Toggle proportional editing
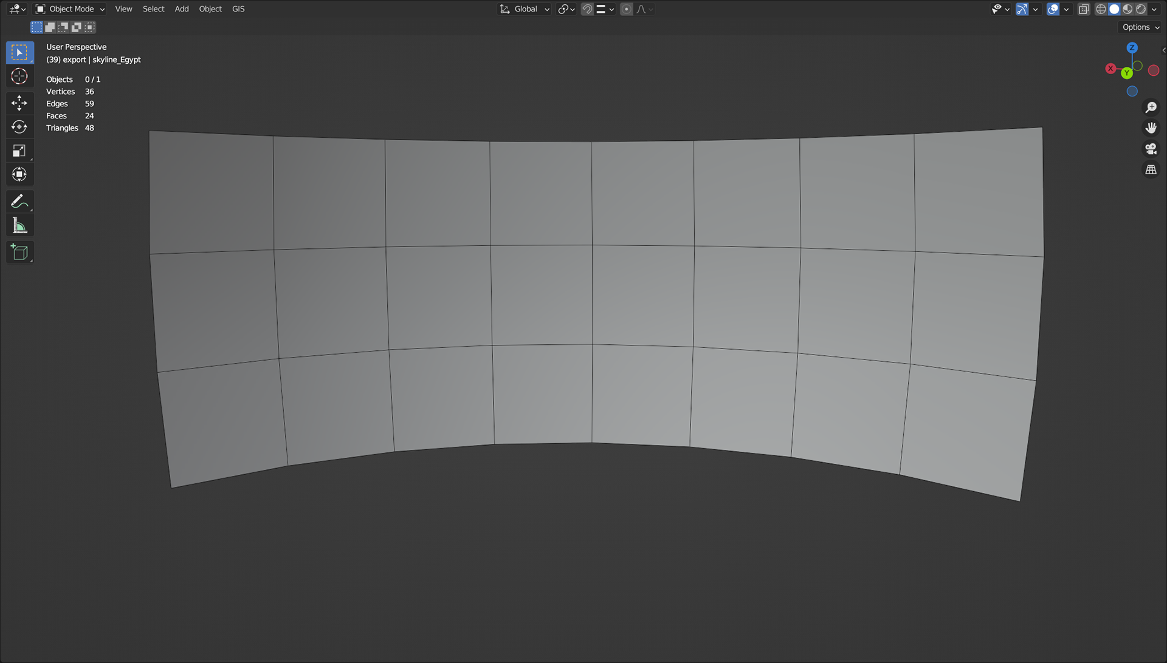 tap(627, 9)
